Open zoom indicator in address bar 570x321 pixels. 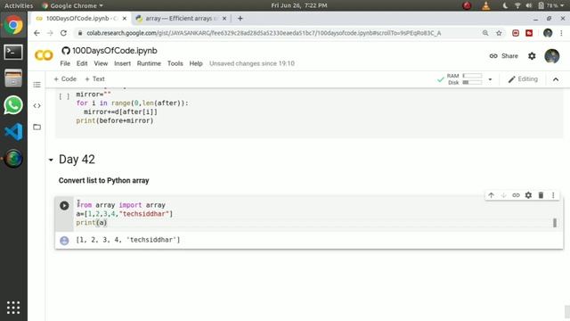click(485, 33)
